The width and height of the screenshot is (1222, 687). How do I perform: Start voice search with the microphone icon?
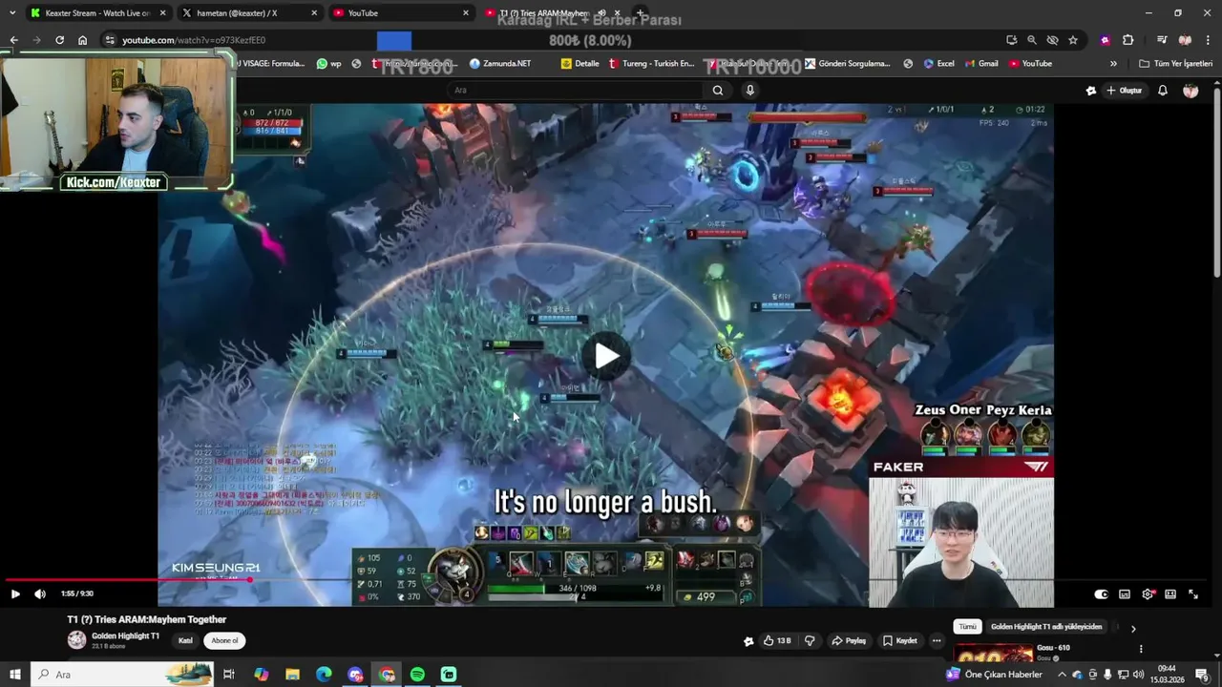(750, 90)
